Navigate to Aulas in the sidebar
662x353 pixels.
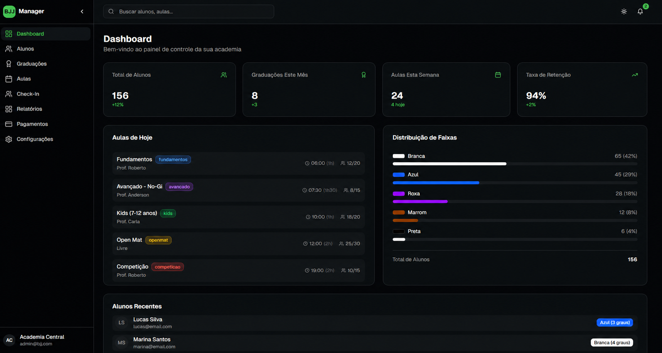(46, 79)
